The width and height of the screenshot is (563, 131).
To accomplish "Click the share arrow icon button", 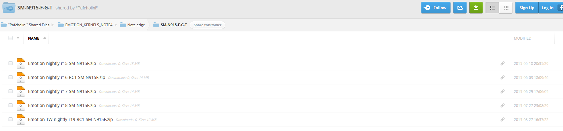I will point(460,8).
